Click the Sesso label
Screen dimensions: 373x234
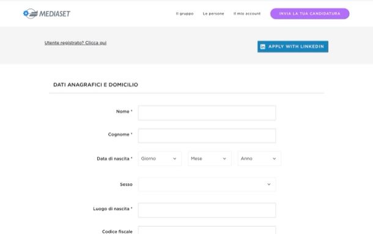tap(126, 185)
